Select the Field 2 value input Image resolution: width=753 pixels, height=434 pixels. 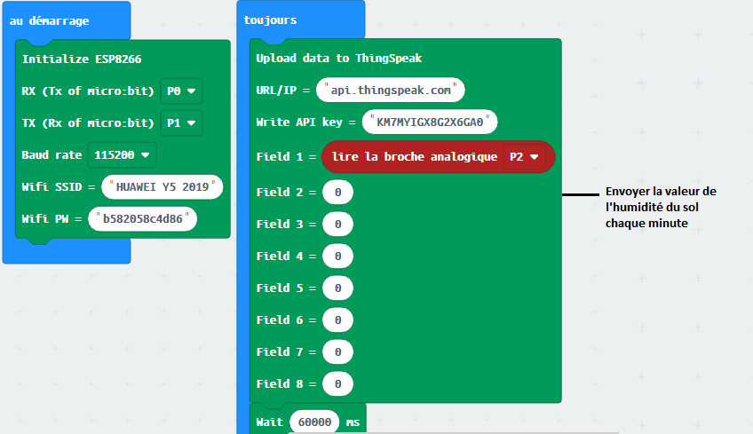pyautogui.click(x=338, y=192)
